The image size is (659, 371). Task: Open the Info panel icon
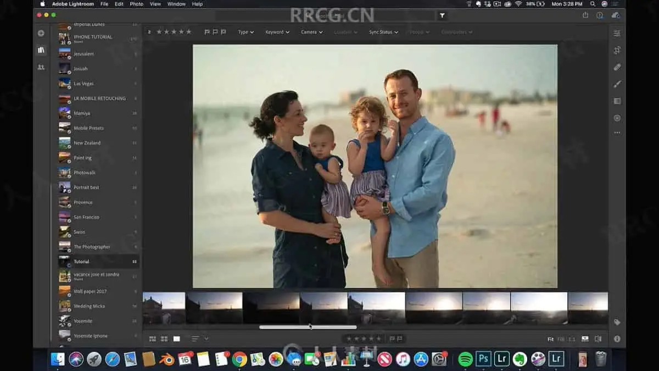(617, 339)
